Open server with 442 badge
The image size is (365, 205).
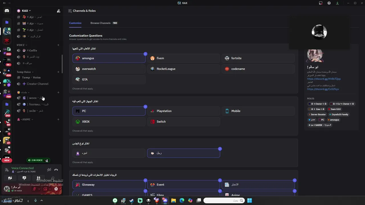pyautogui.click(x=7, y=51)
